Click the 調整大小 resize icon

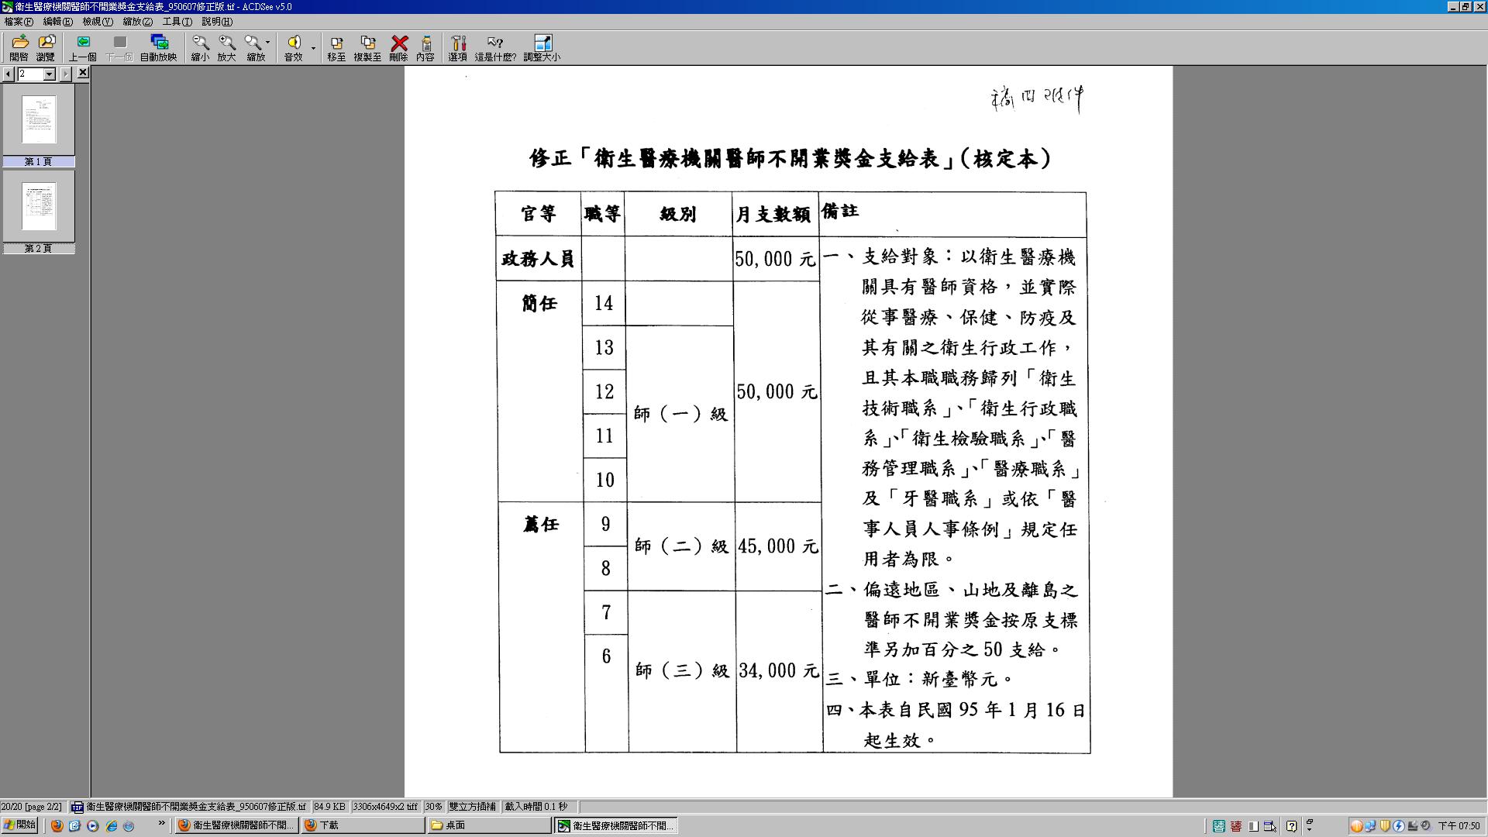coord(542,47)
